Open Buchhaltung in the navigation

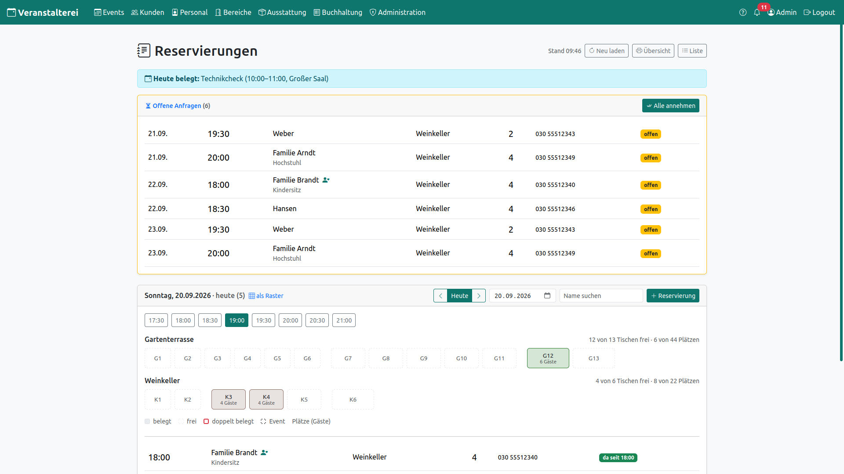coord(338,12)
